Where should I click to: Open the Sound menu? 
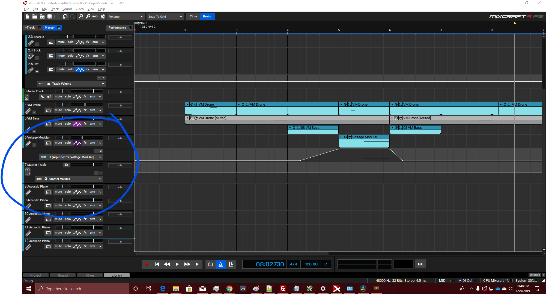click(x=67, y=9)
